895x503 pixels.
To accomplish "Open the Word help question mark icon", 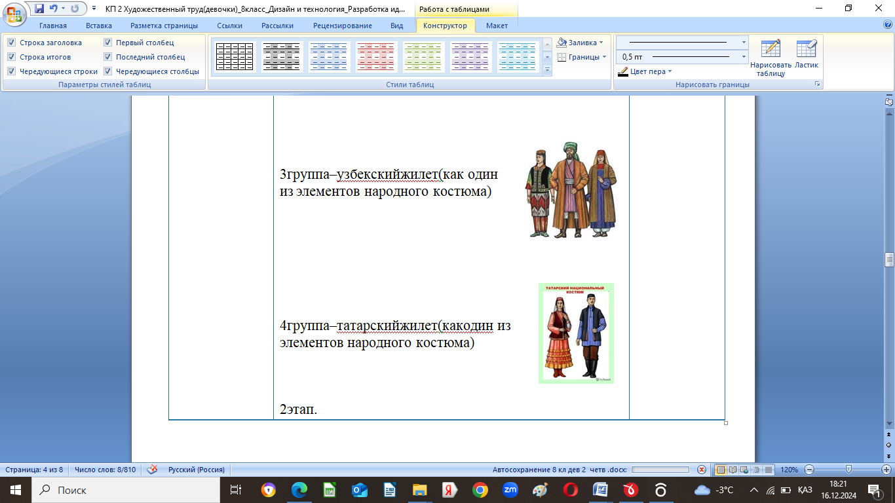I will pyautogui.click(x=888, y=25).
